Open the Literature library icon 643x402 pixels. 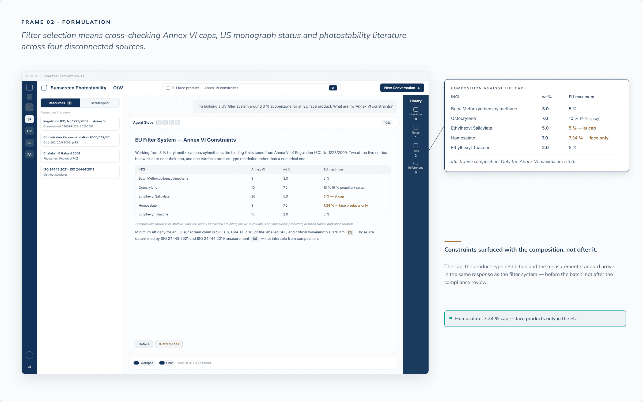pos(415,109)
